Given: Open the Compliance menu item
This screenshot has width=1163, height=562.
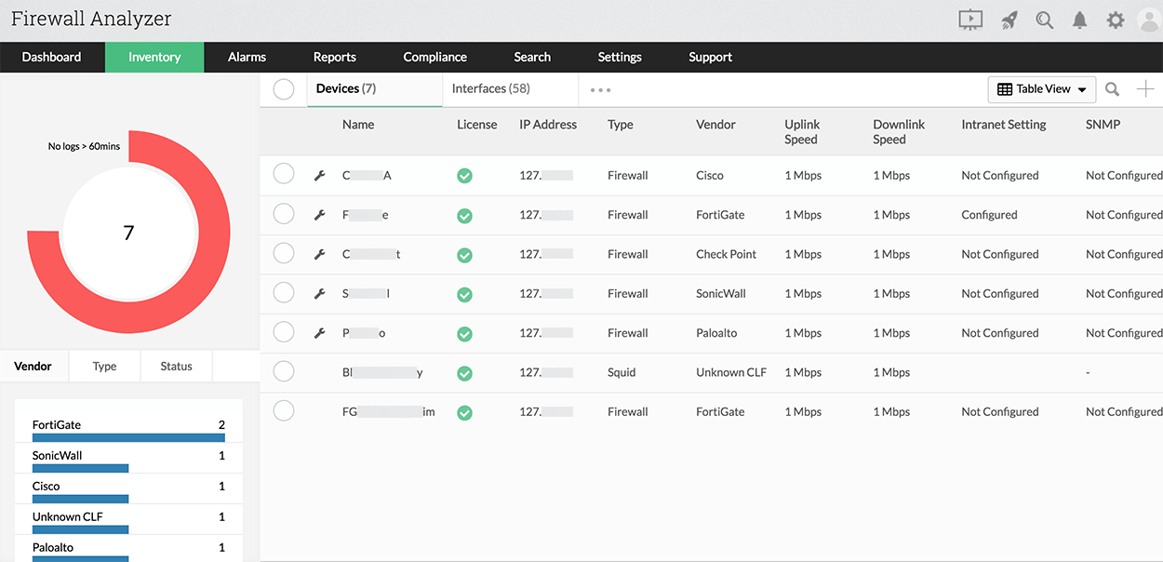Looking at the screenshot, I should (x=434, y=57).
